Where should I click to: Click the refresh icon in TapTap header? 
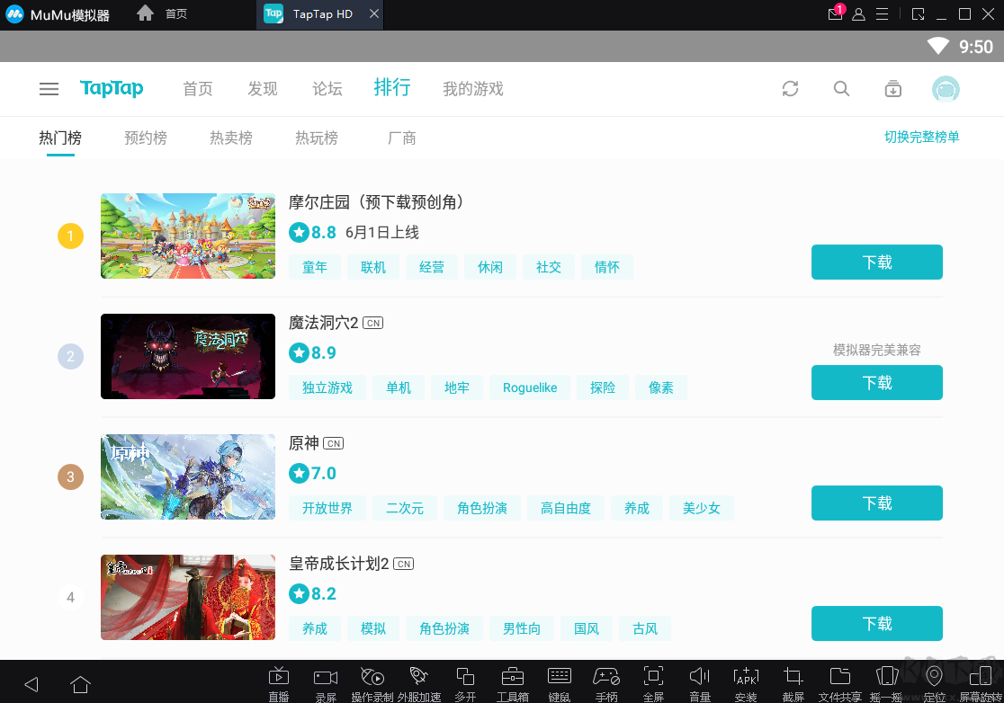pos(790,89)
